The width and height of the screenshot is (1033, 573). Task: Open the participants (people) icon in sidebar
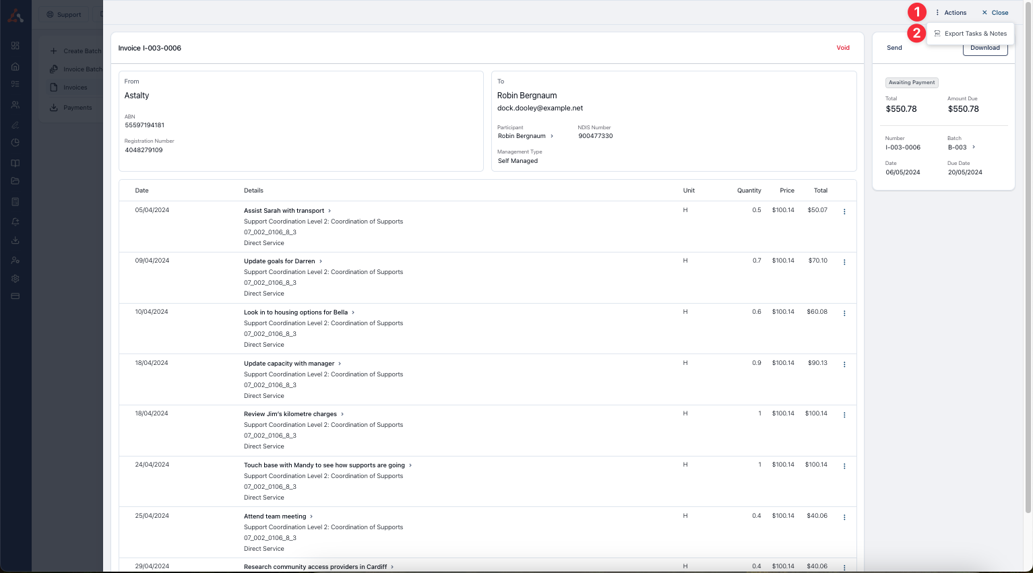pos(15,105)
